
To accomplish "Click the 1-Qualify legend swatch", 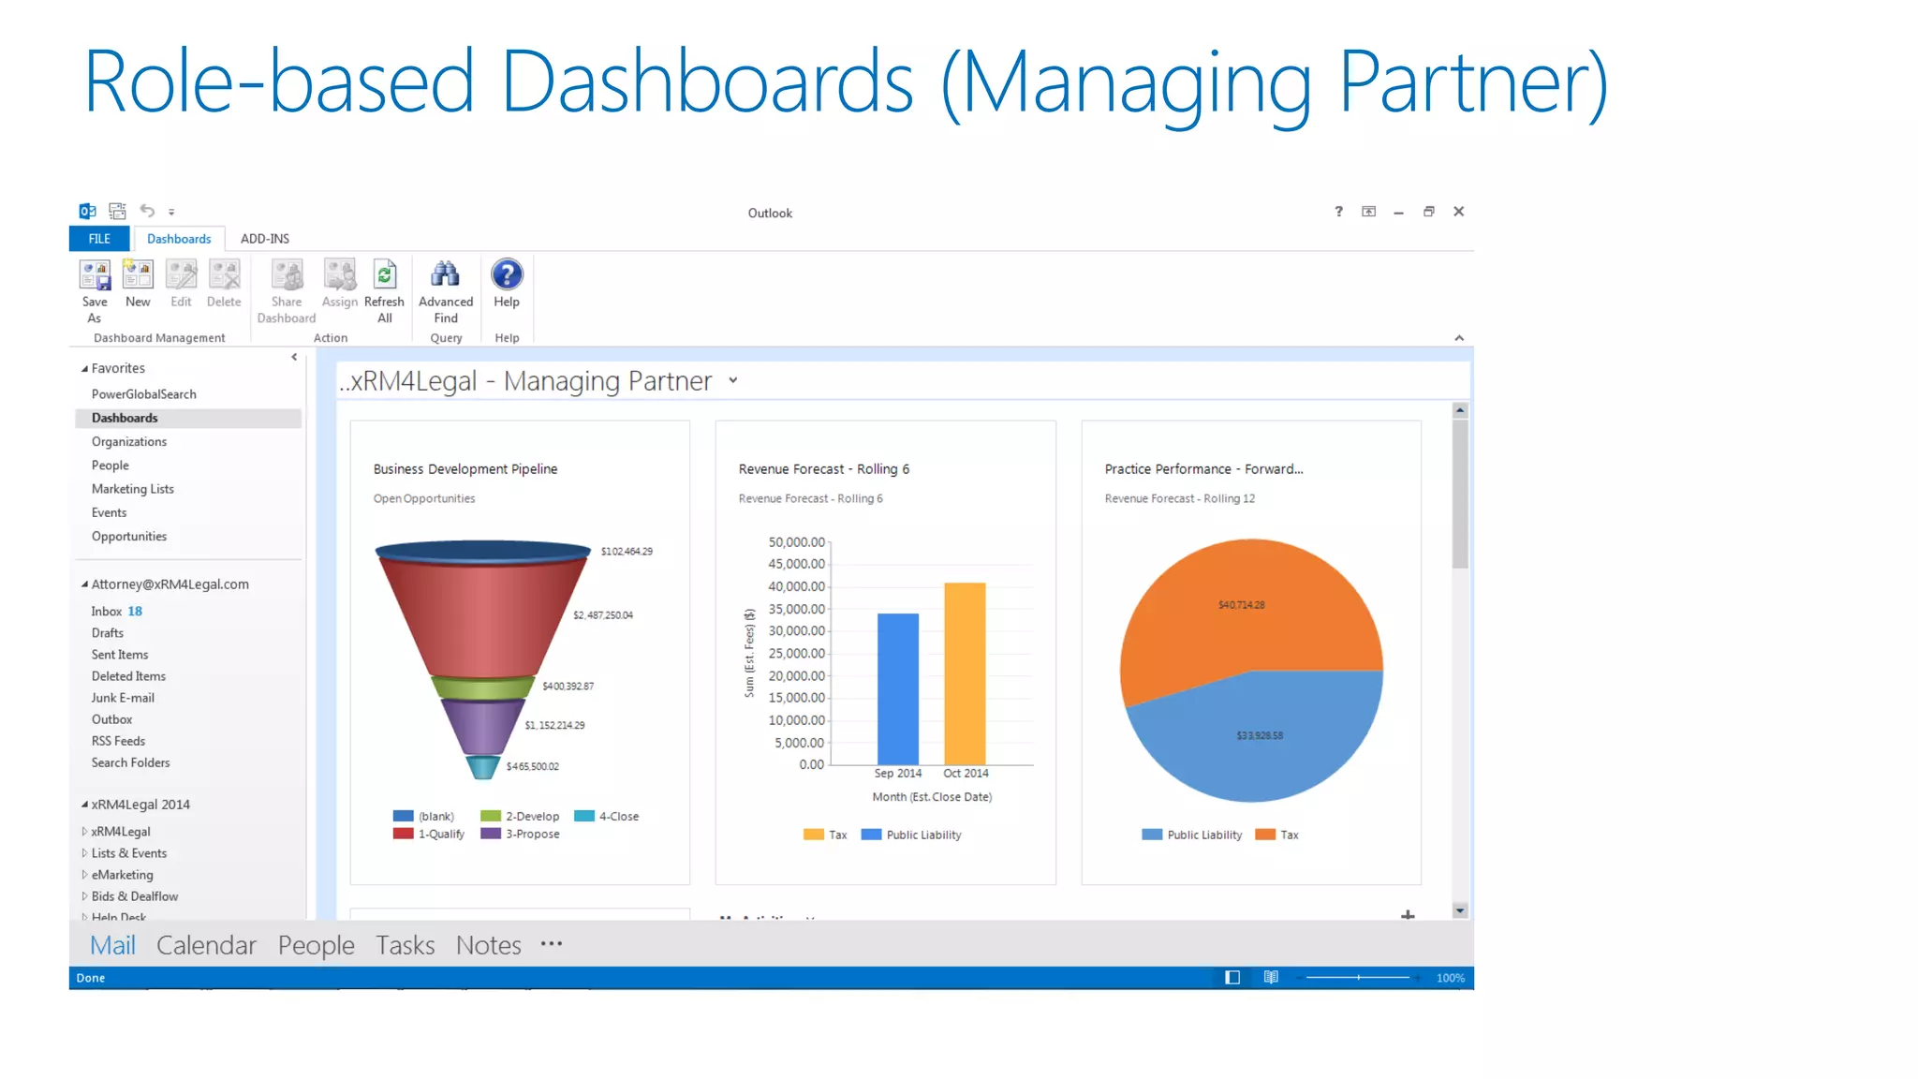I will [x=403, y=834].
